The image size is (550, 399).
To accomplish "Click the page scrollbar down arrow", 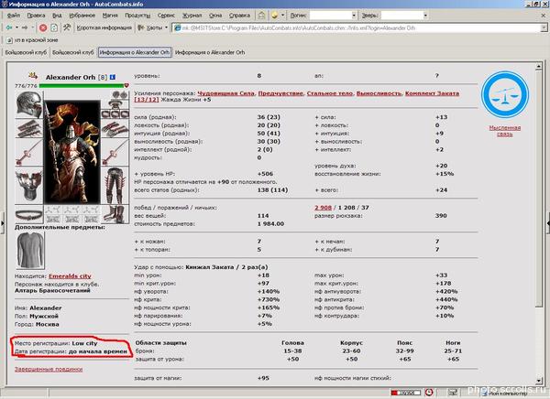I will (x=539, y=381).
